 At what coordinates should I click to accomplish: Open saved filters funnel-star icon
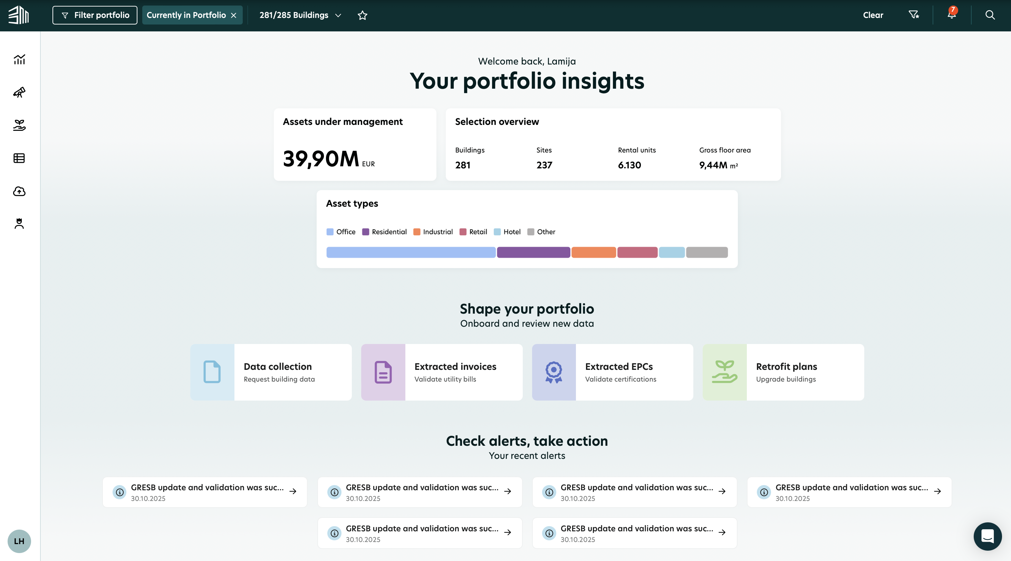(914, 15)
